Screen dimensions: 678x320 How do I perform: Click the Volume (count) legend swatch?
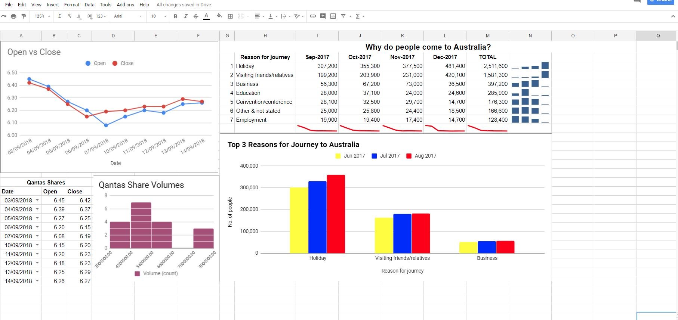[137, 274]
